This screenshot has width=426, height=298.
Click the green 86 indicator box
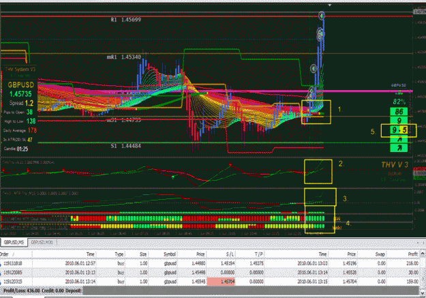click(x=399, y=111)
